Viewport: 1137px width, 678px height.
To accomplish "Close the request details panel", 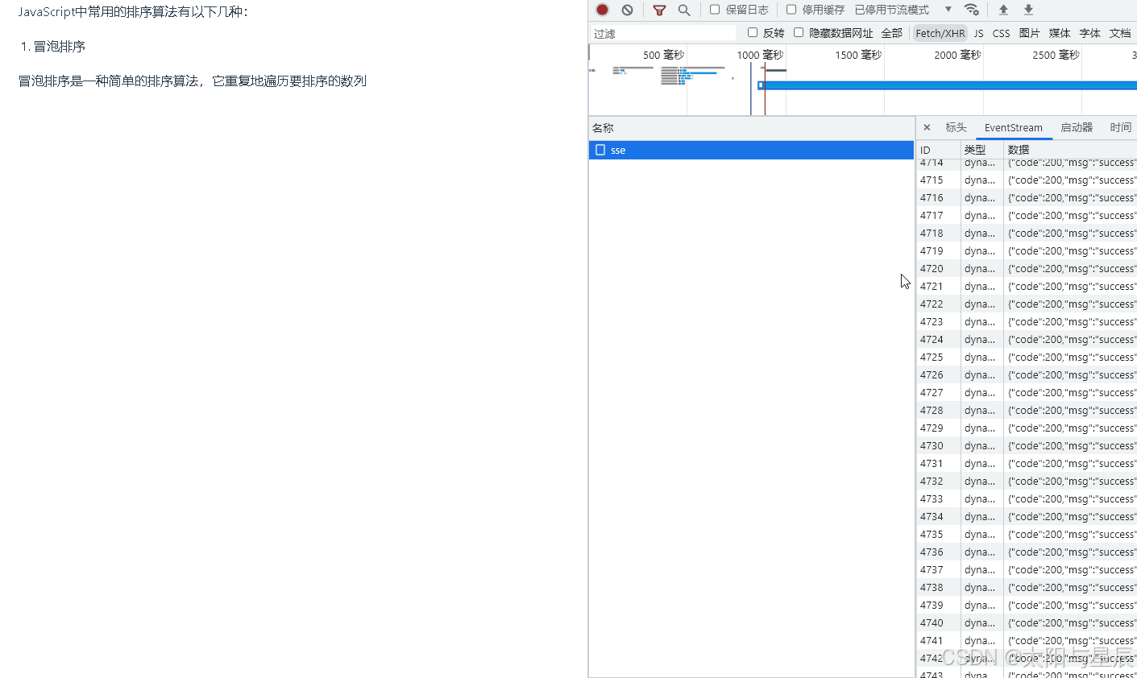I will point(927,126).
